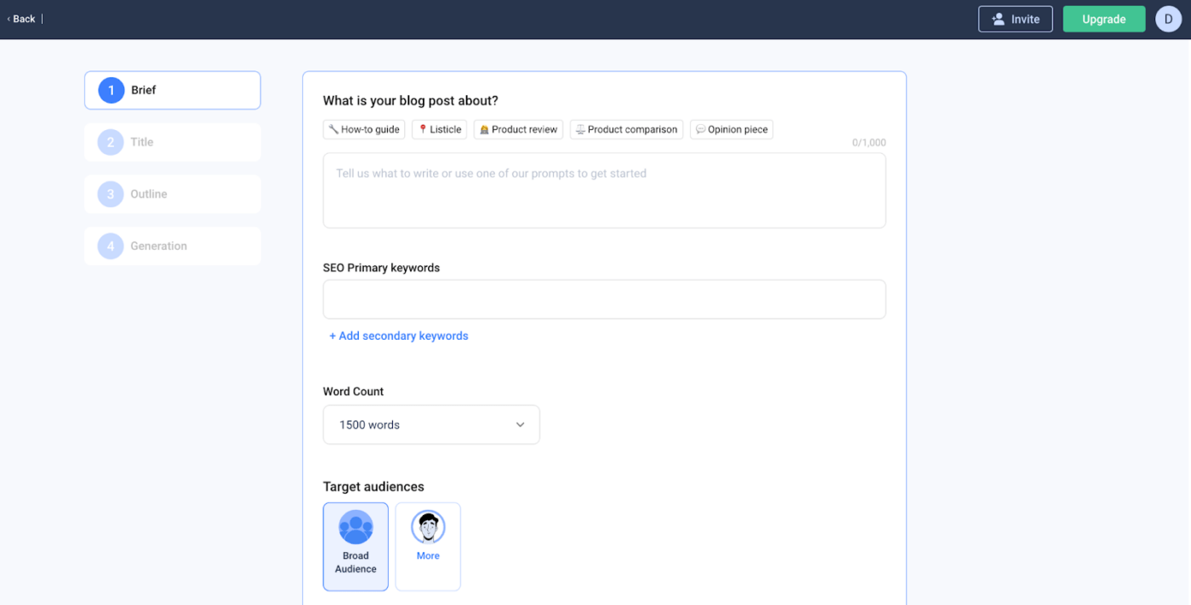This screenshot has height=605, width=1191.
Task: Add secondary keywords
Action: coord(399,336)
